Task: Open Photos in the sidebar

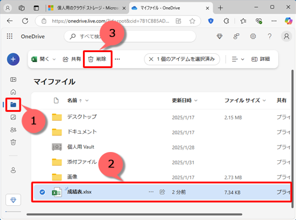Action: coord(13,117)
